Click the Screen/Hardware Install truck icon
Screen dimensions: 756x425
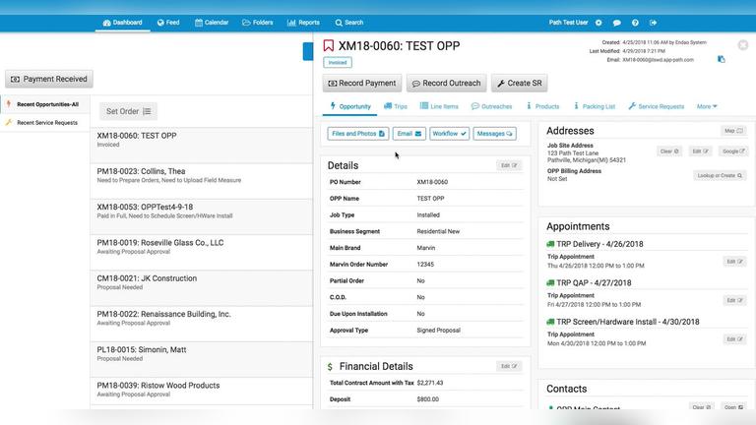pos(550,322)
